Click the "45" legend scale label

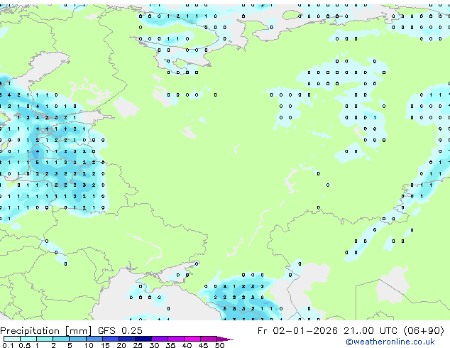point(203,345)
